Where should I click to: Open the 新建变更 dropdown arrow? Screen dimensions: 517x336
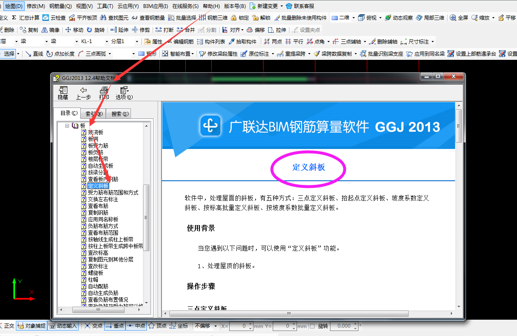click(x=282, y=6)
